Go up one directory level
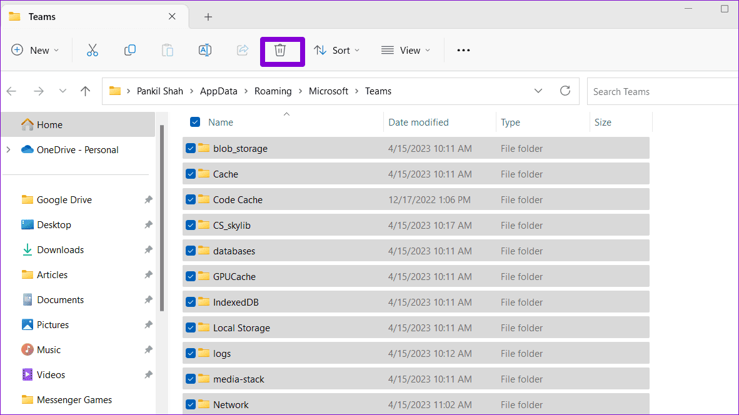Image resolution: width=739 pixels, height=415 pixels. coord(86,91)
